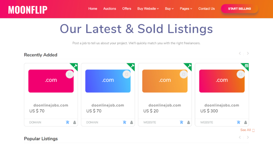Advance the Popular Listings carousel forward
This screenshot has height=146, width=273.
[248, 137]
